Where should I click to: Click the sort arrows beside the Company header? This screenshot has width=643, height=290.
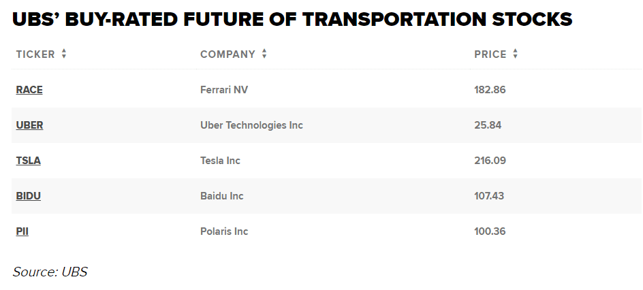[x=264, y=54]
